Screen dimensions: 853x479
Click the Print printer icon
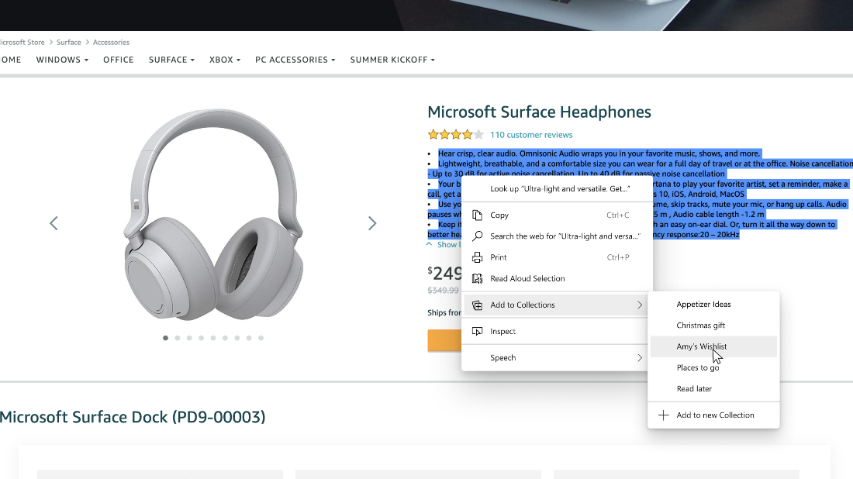(x=477, y=257)
